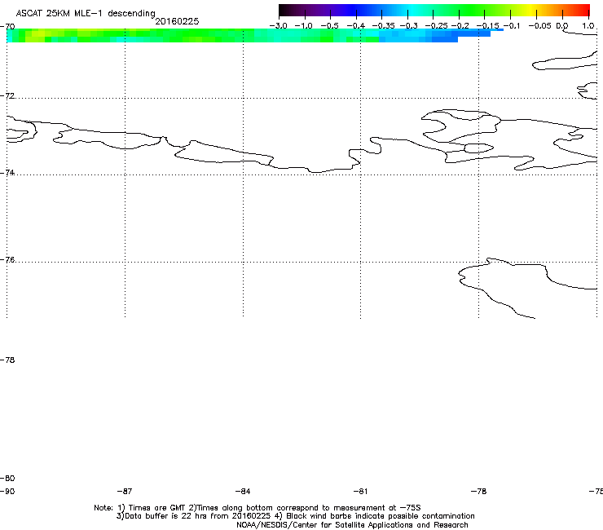The image size is (603, 530).
Task: Click the colorbar label 0.0
Action: click(562, 26)
